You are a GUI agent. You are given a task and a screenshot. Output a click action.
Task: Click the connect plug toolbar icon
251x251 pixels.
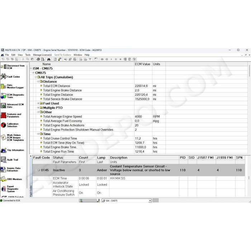(66, 59)
